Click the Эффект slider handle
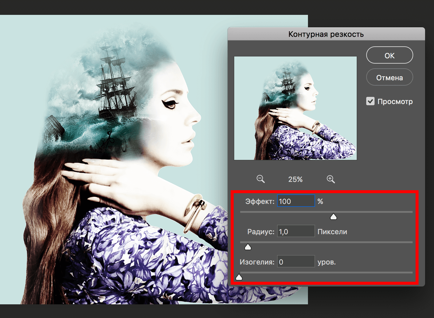Screen dimensions: 434x318 334,217
